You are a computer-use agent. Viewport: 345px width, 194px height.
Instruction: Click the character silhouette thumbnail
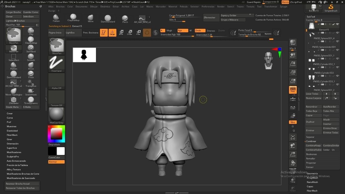(x=84, y=55)
